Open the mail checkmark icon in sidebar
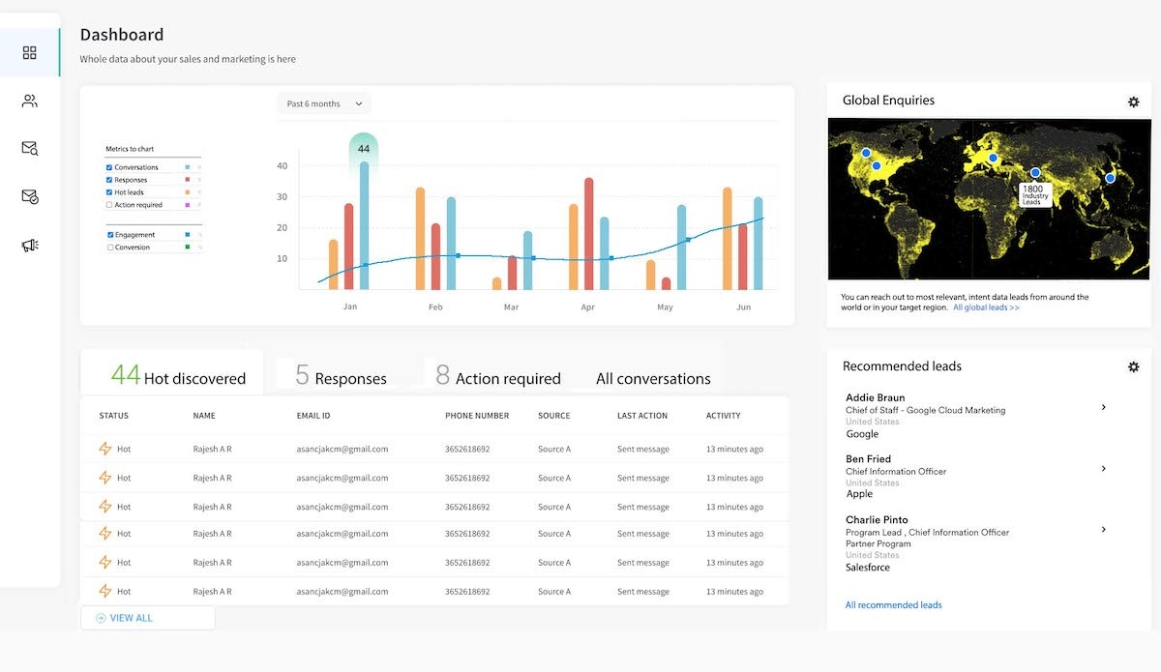 point(29,196)
